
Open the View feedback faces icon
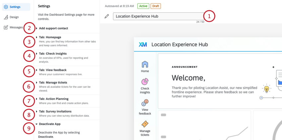(x=145, y=103)
